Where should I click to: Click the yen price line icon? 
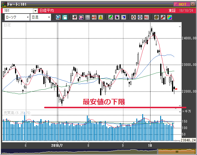pos(94,17)
